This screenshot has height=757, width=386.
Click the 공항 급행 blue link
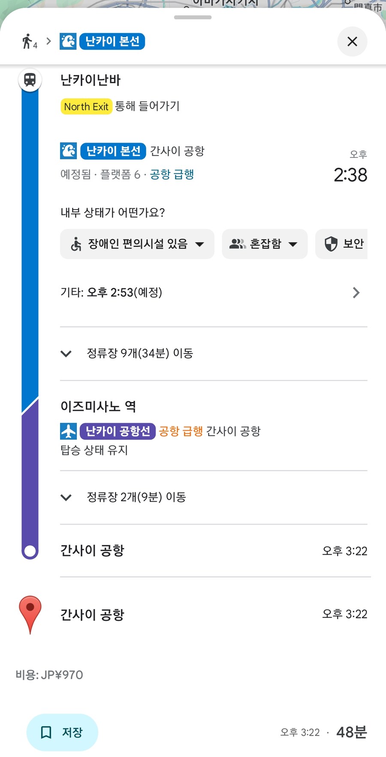click(172, 174)
